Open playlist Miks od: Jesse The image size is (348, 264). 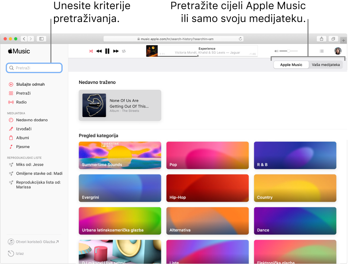30,164
